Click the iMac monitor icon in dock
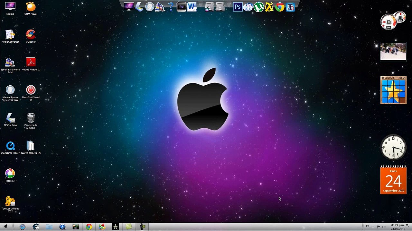Screen dimensions: 412x231 coord(129,6)
